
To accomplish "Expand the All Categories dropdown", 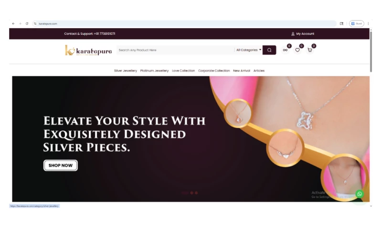I will tap(248, 50).
